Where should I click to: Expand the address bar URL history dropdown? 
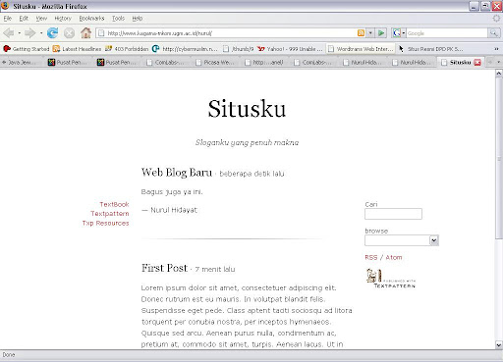click(370, 33)
